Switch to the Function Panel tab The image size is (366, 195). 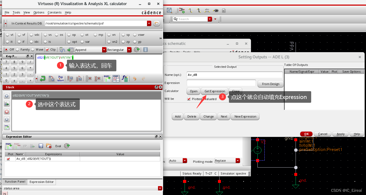pyautogui.click(x=15, y=182)
